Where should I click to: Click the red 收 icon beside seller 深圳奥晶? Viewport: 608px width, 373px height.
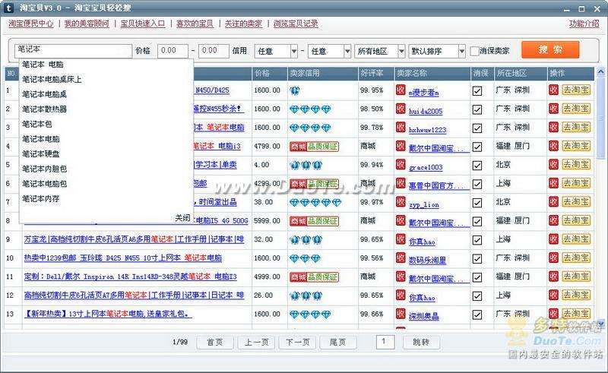[x=401, y=314]
